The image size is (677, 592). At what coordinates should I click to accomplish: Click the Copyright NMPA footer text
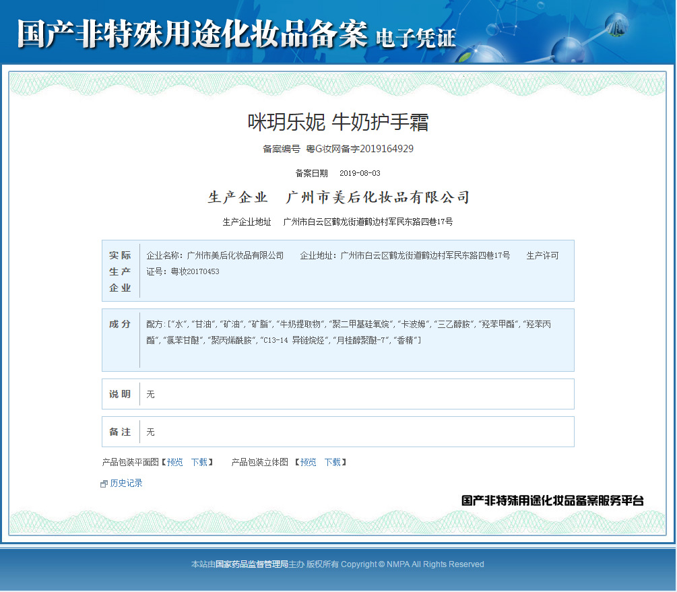[x=412, y=564]
